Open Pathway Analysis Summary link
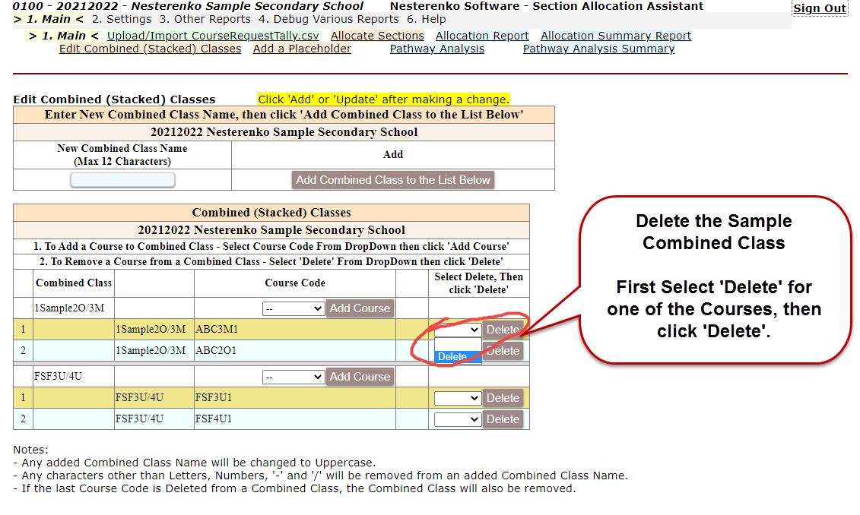 (598, 49)
